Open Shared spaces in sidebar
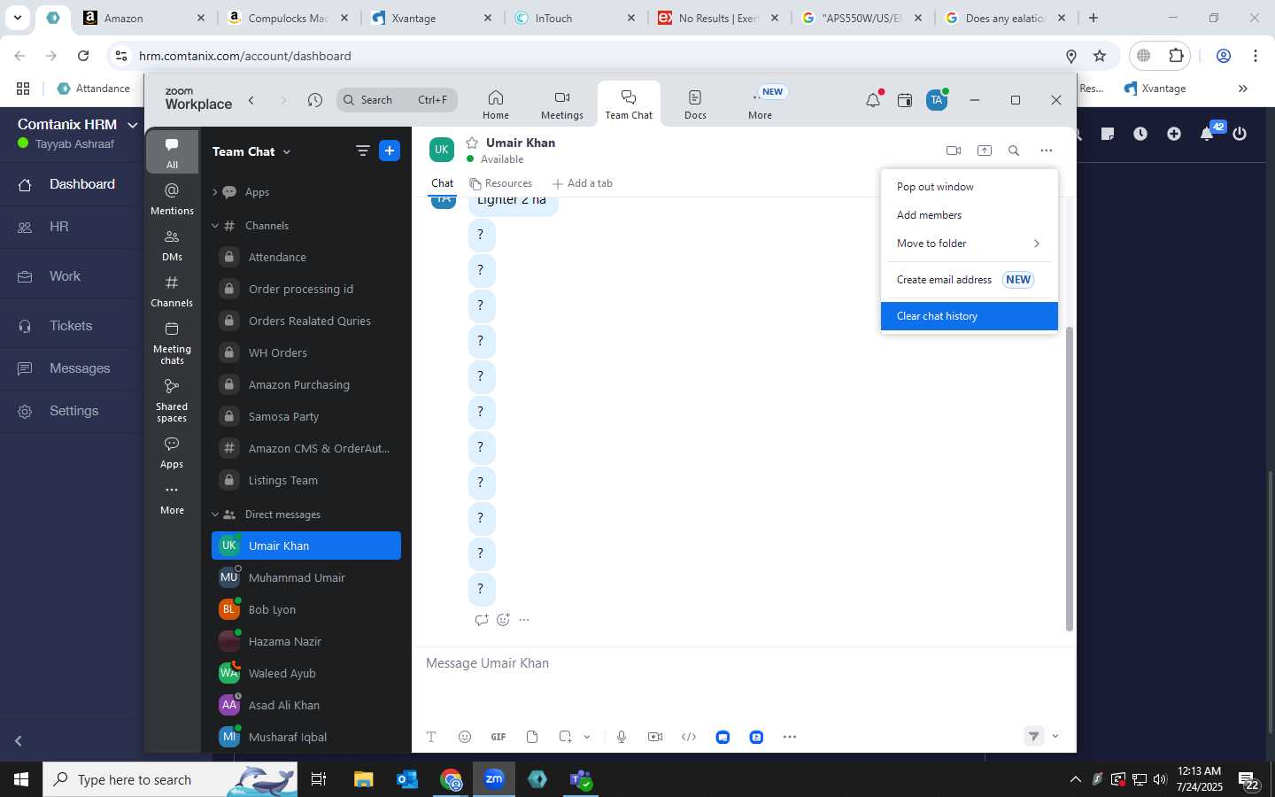 pos(172,400)
